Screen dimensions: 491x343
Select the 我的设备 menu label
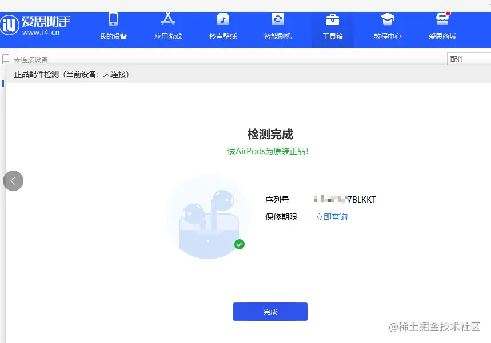(x=113, y=37)
